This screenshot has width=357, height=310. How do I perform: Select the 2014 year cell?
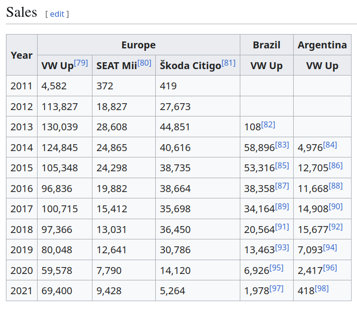(x=22, y=147)
